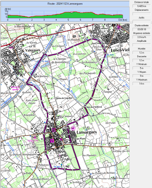Select the upper magenta square icon in Lansargues
This screenshot has height=188, width=152.
(54, 130)
